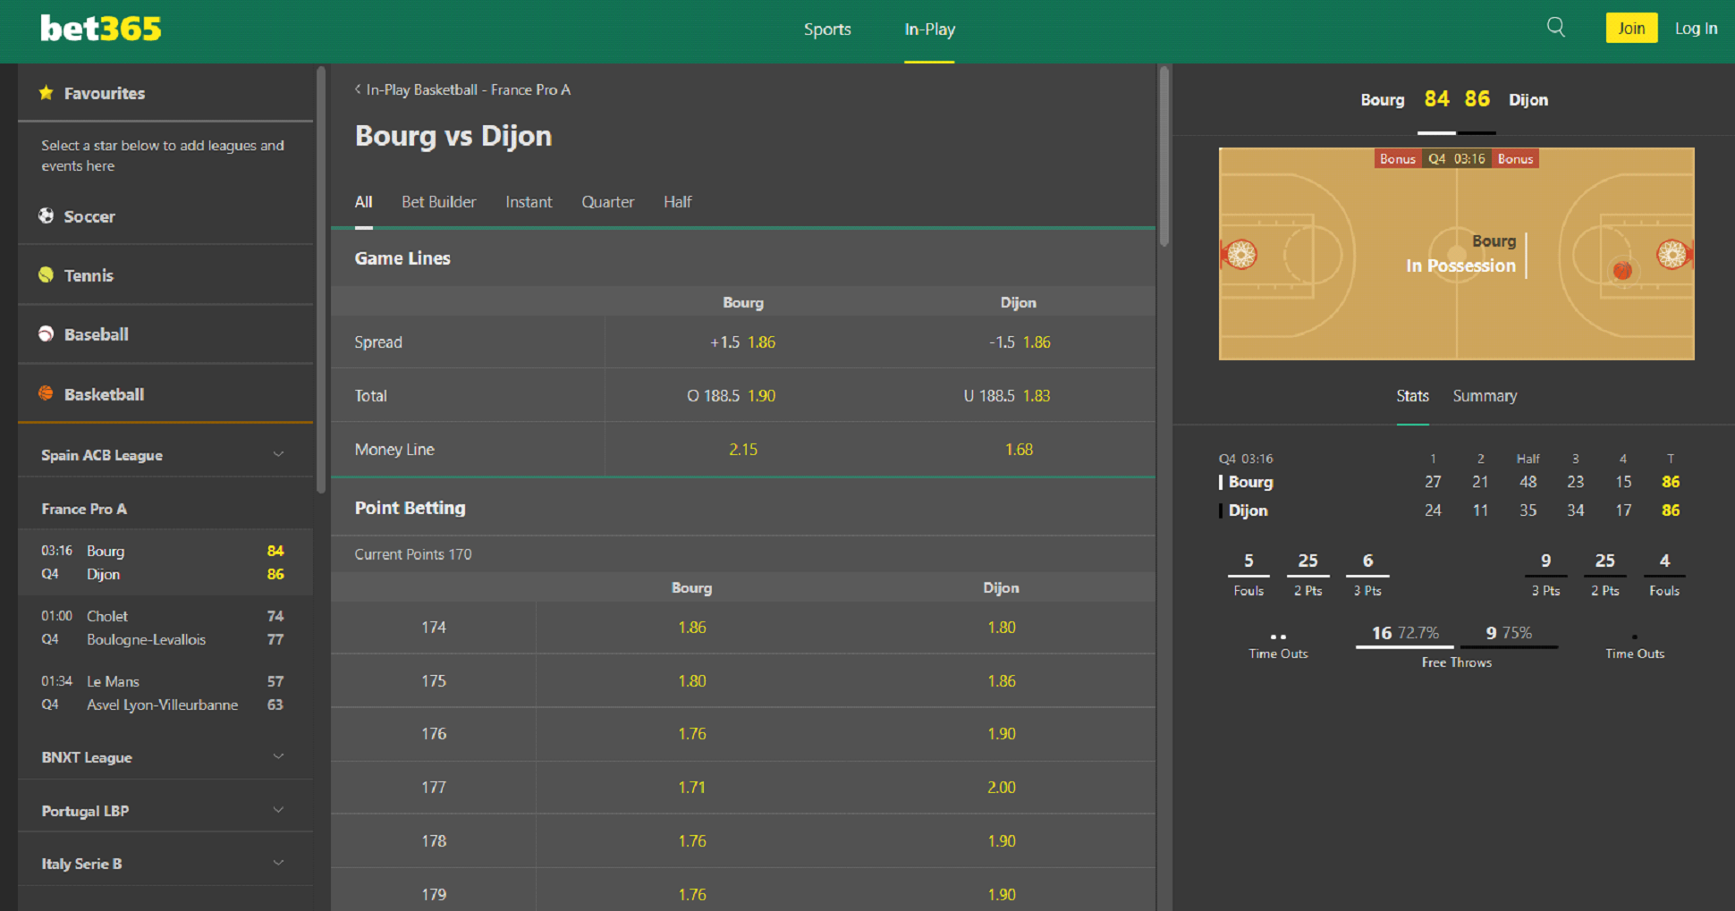Click the center markets panel scrollbar

pyautogui.click(x=1164, y=156)
